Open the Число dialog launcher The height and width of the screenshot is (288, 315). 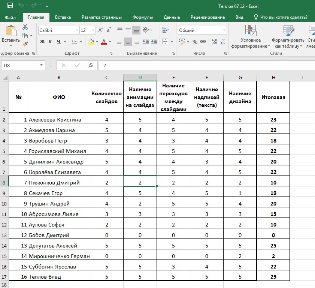tap(225, 54)
